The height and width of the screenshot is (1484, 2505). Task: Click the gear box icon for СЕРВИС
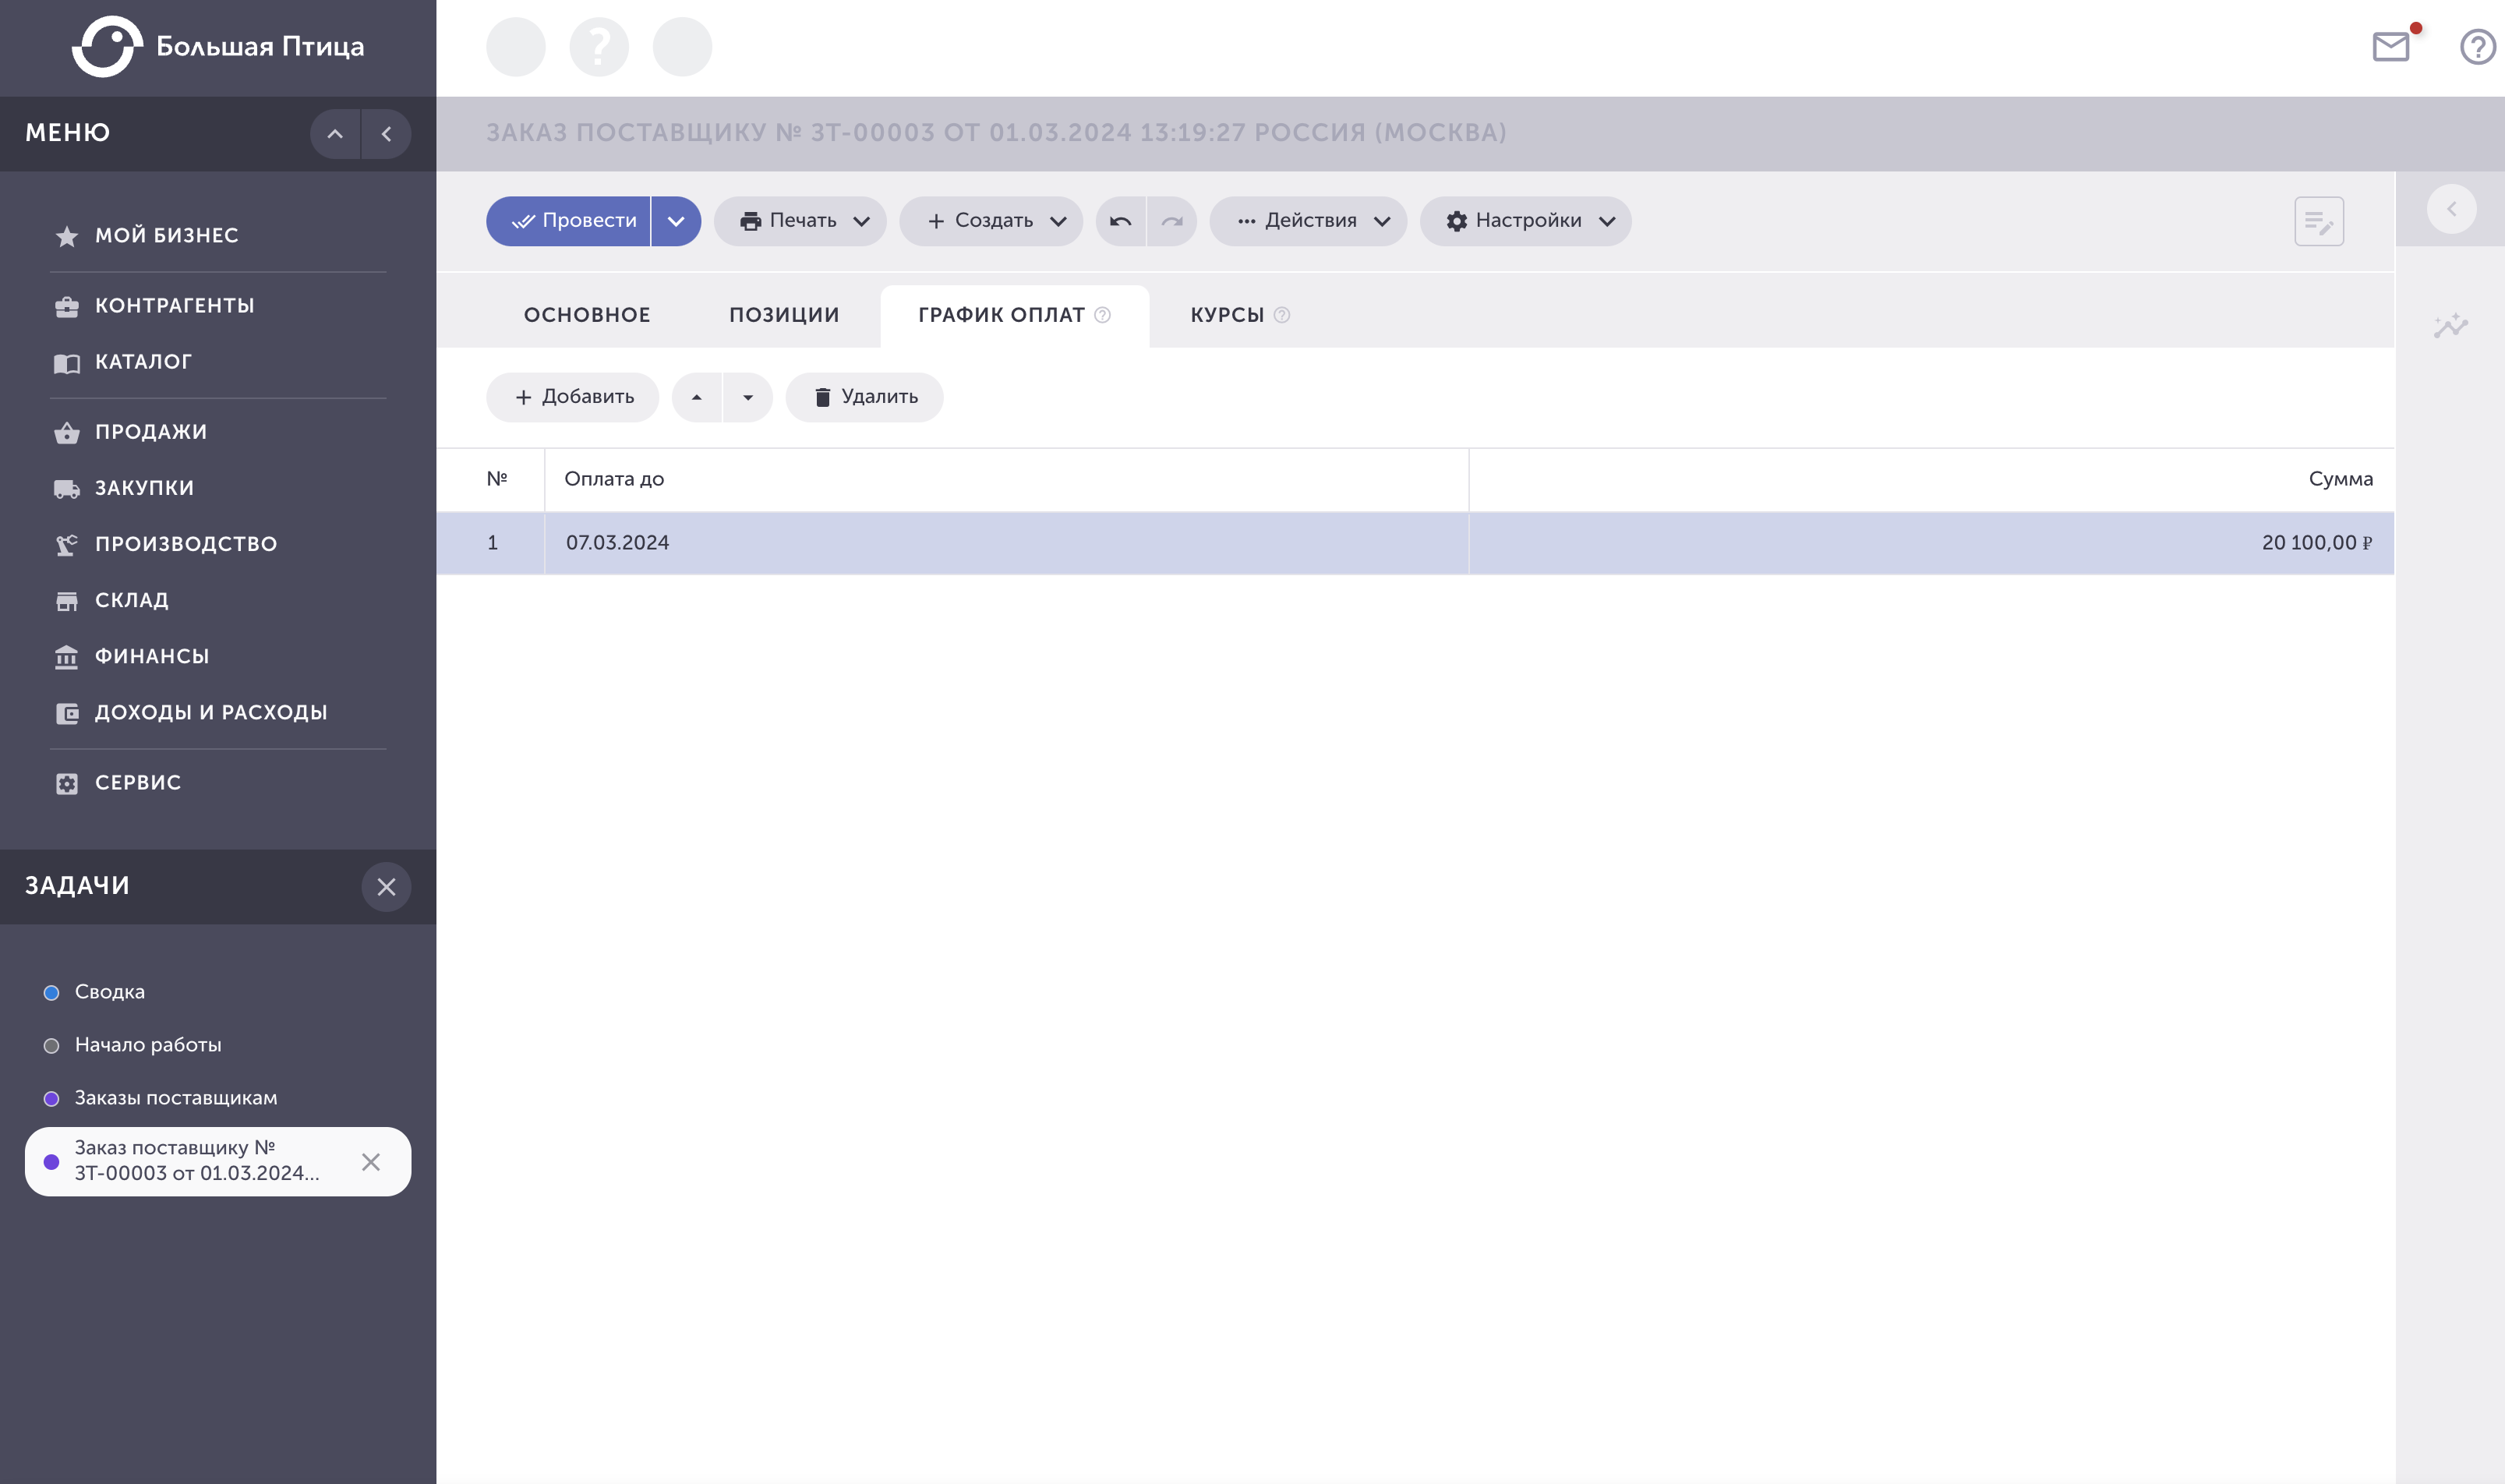[67, 783]
